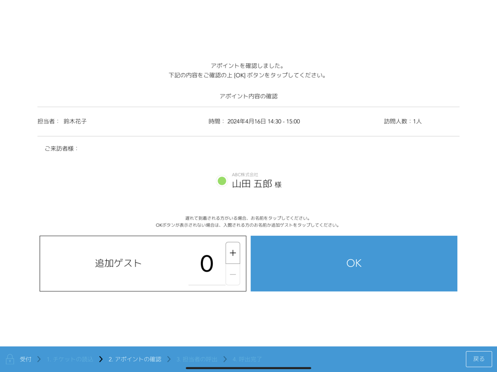This screenshot has width=497, height=372.
Task: Tap the 追加ゲスト label box
Action: pyautogui.click(x=118, y=263)
